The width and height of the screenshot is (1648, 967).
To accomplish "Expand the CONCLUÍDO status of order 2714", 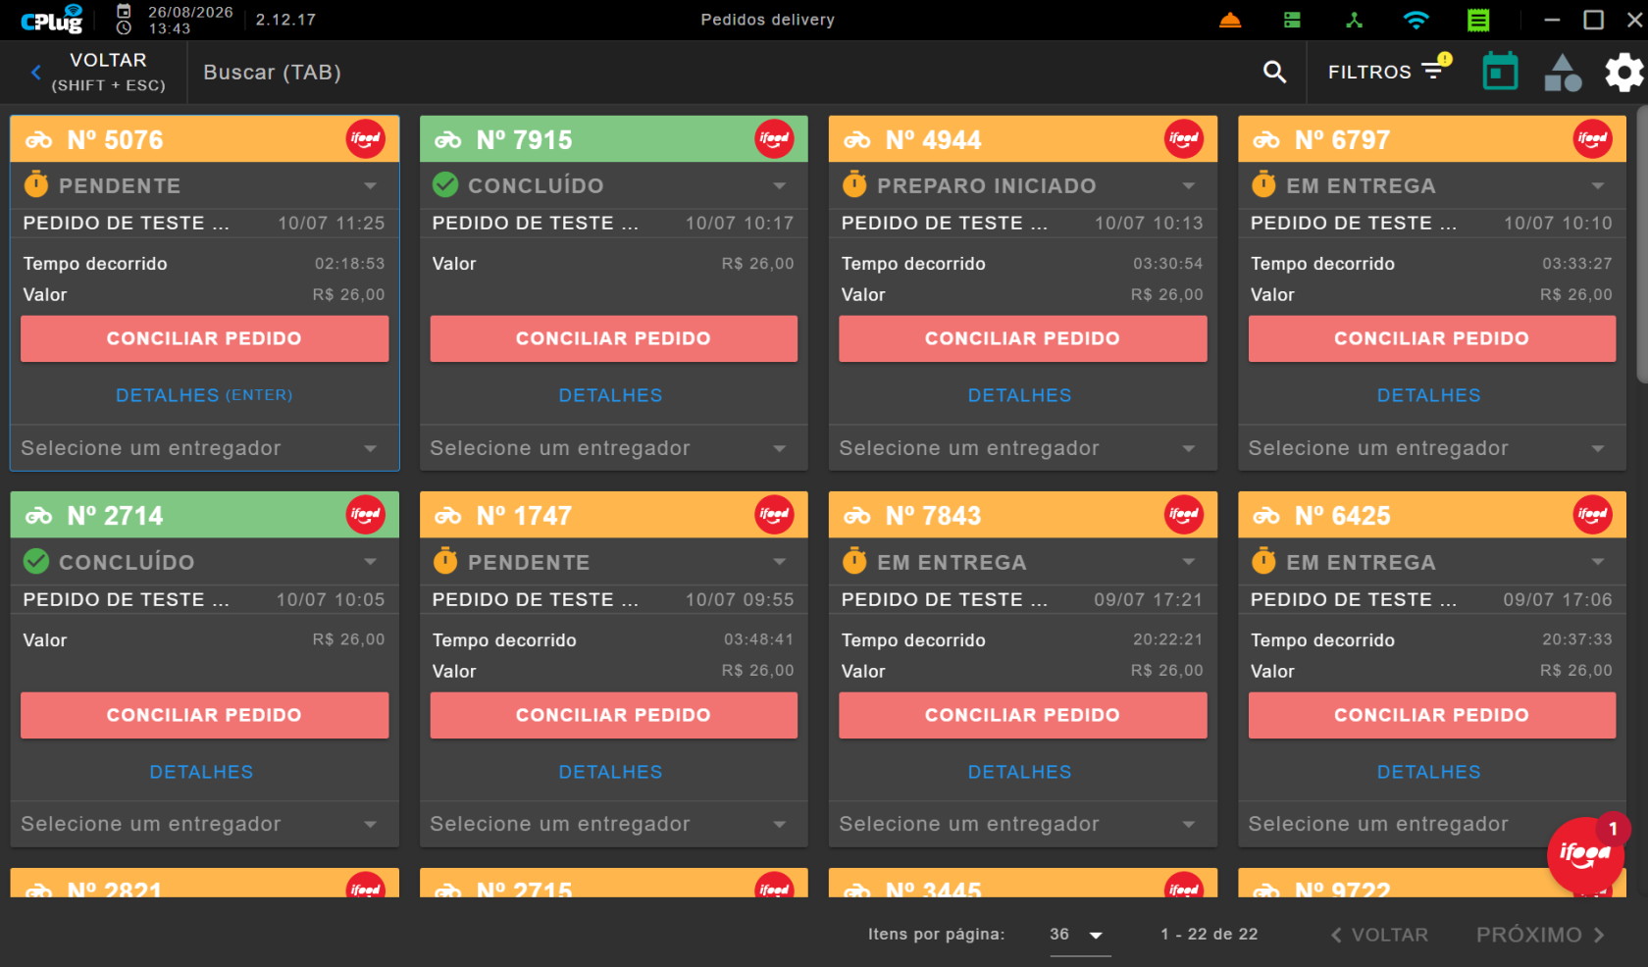I will 204,562.
